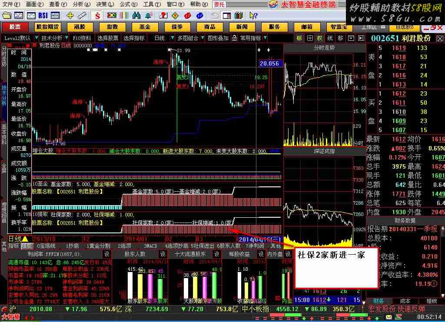445x322 pixels.
Task: Click the 宏发股份 快速反弹 news ticker
Action: [396, 309]
